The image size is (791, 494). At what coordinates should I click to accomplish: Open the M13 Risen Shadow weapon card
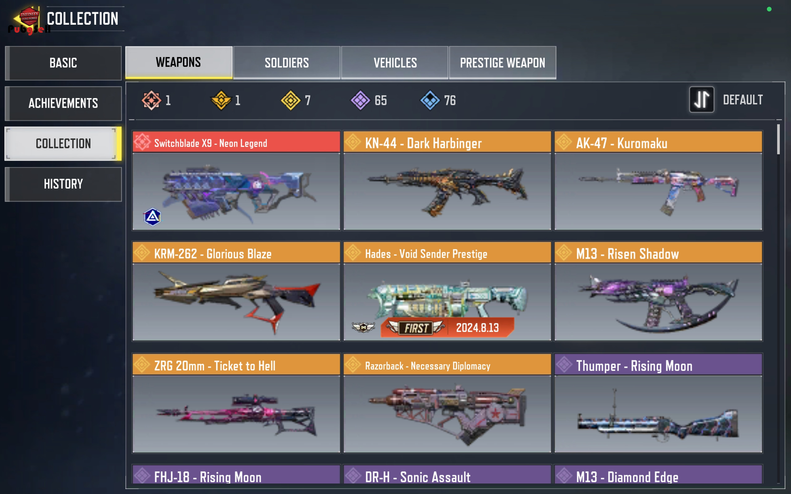tap(658, 291)
